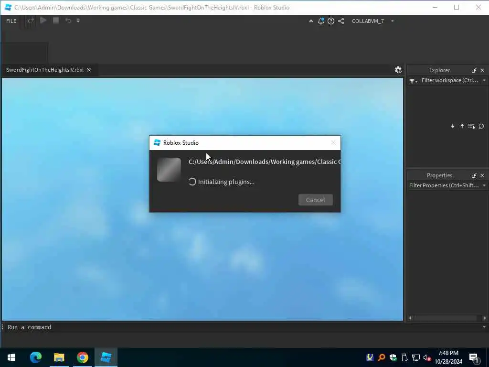Click the Redo arrow in the quick access bar

[31, 21]
